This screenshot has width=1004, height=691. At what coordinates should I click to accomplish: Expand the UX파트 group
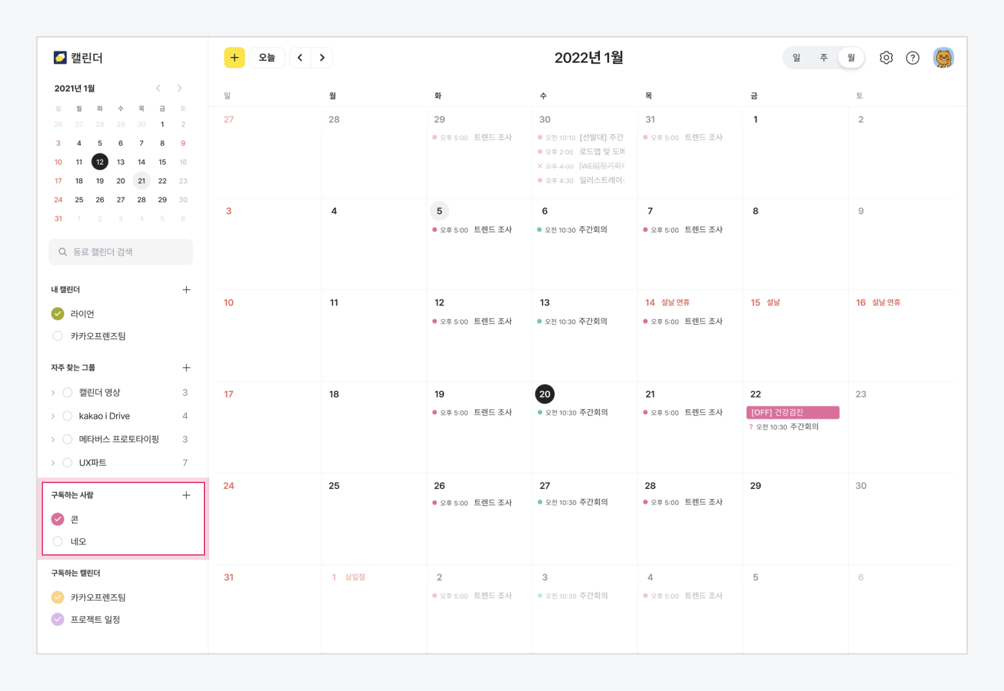click(x=53, y=463)
